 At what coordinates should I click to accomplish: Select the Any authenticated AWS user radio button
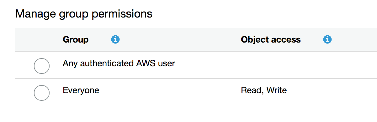point(41,66)
